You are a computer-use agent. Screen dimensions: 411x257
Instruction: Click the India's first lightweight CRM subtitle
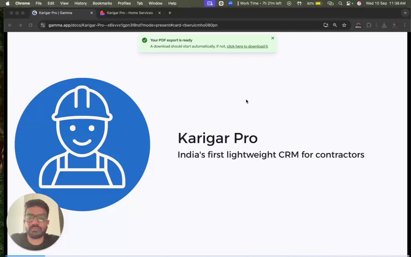tap(271, 155)
